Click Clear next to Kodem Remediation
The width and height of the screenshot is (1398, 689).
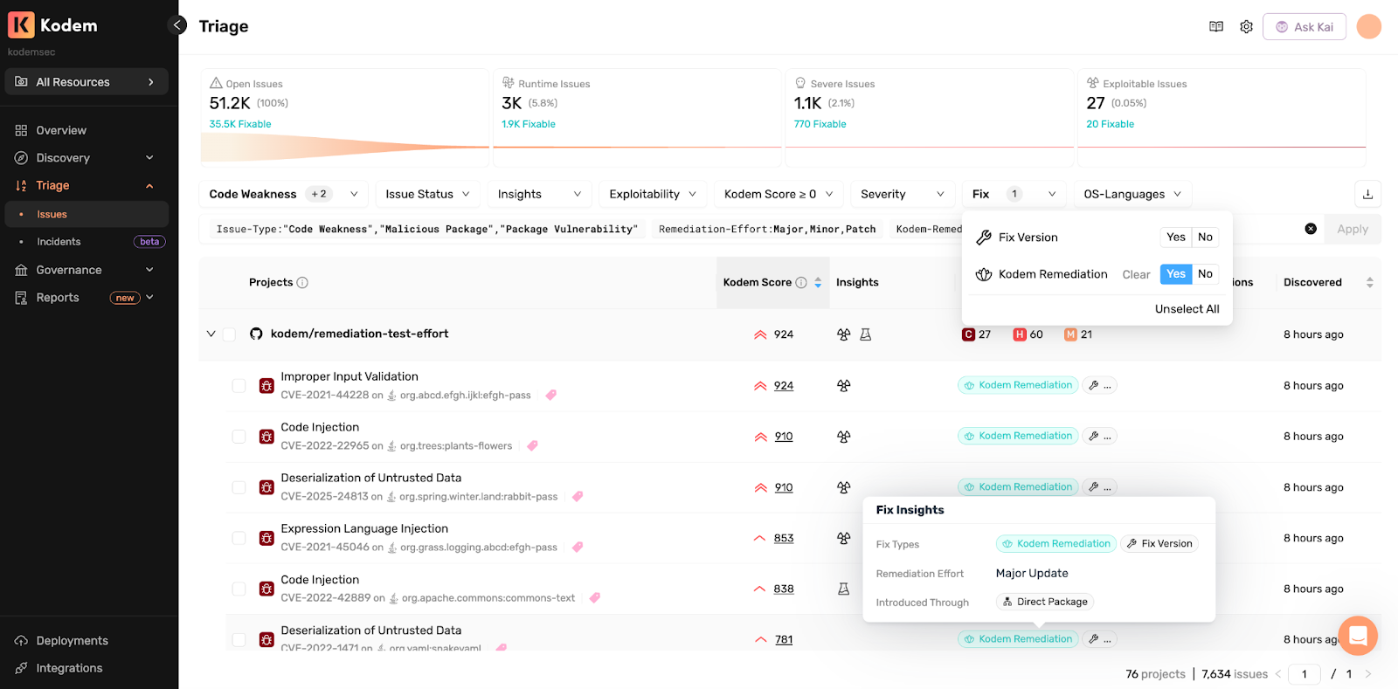[1136, 274]
